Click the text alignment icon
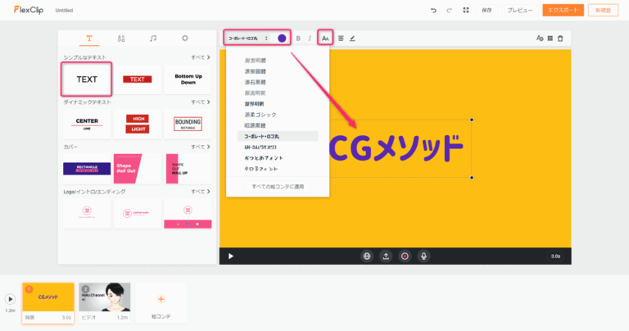This screenshot has width=629, height=331. click(x=341, y=39)
